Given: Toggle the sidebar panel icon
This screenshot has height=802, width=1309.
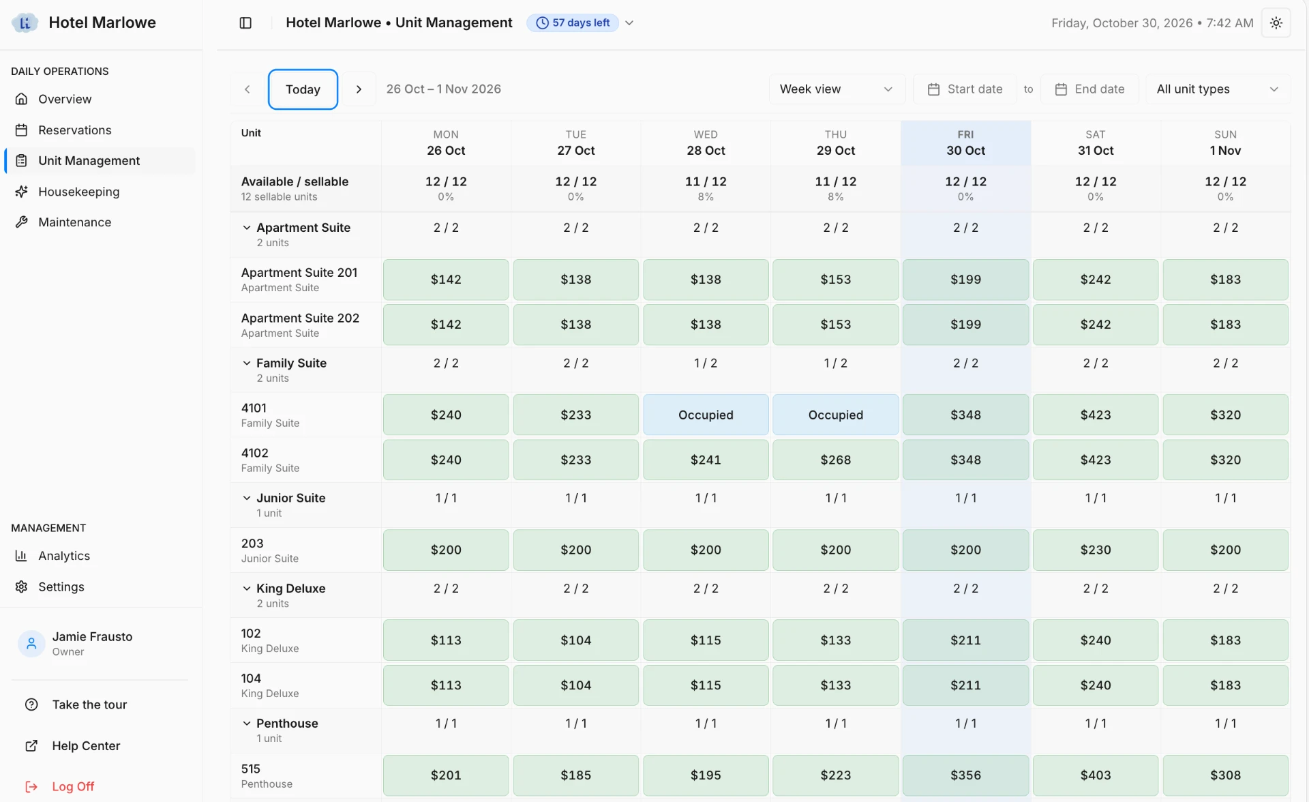Looking at the screenshot, I should [245, 23].
